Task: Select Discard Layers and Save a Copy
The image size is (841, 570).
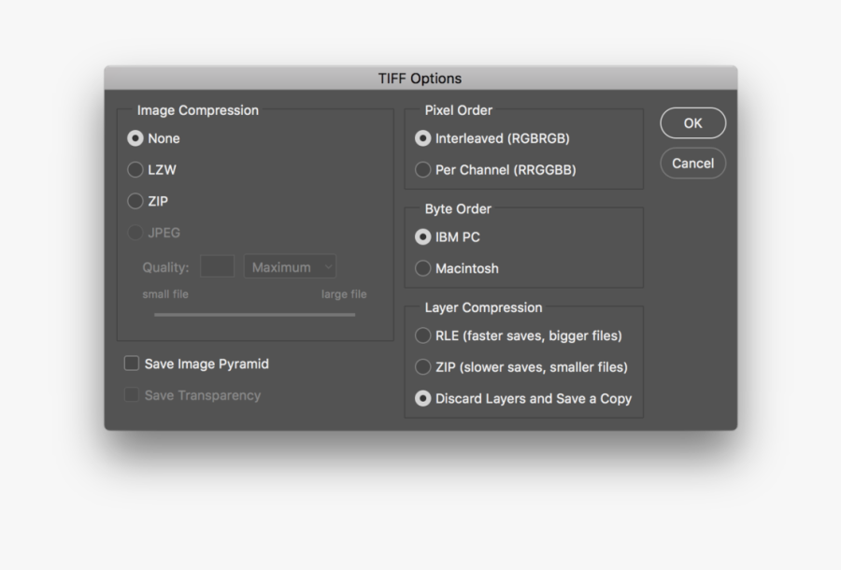Action: click(x=423, y=398)
